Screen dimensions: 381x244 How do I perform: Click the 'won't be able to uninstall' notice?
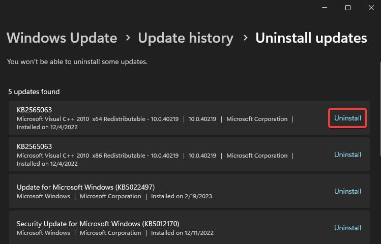pos(77,62)
